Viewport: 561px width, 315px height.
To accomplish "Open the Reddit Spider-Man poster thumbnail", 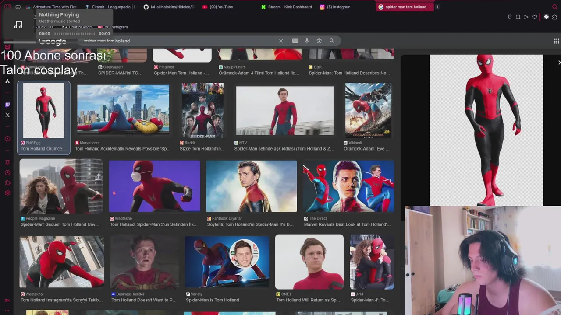I will tap(202, 111).
